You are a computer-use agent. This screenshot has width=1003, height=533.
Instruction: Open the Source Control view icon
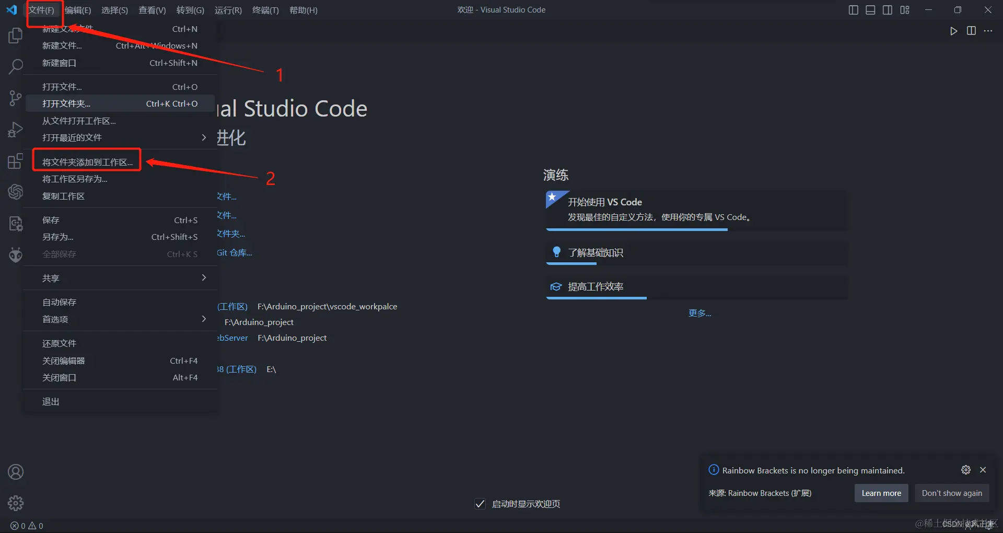16,98
